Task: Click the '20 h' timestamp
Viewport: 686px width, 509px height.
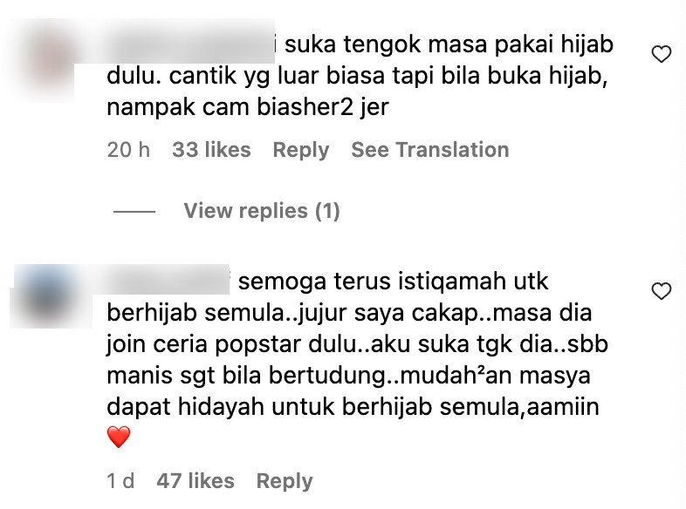Action: point(128,150)
